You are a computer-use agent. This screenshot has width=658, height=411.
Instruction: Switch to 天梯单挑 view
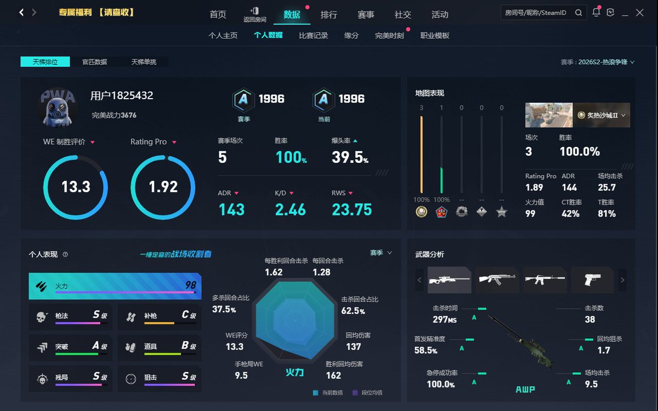pyautogui.click(x=144, y=62)
